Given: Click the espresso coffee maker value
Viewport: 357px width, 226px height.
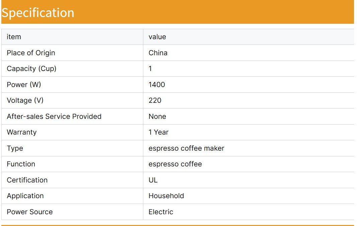Looking at the screenshot, I should tap(186, 148).
